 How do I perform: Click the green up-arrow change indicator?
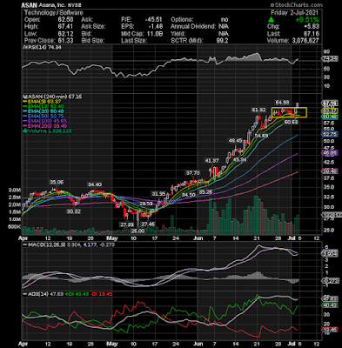click(x=271, y=19)
